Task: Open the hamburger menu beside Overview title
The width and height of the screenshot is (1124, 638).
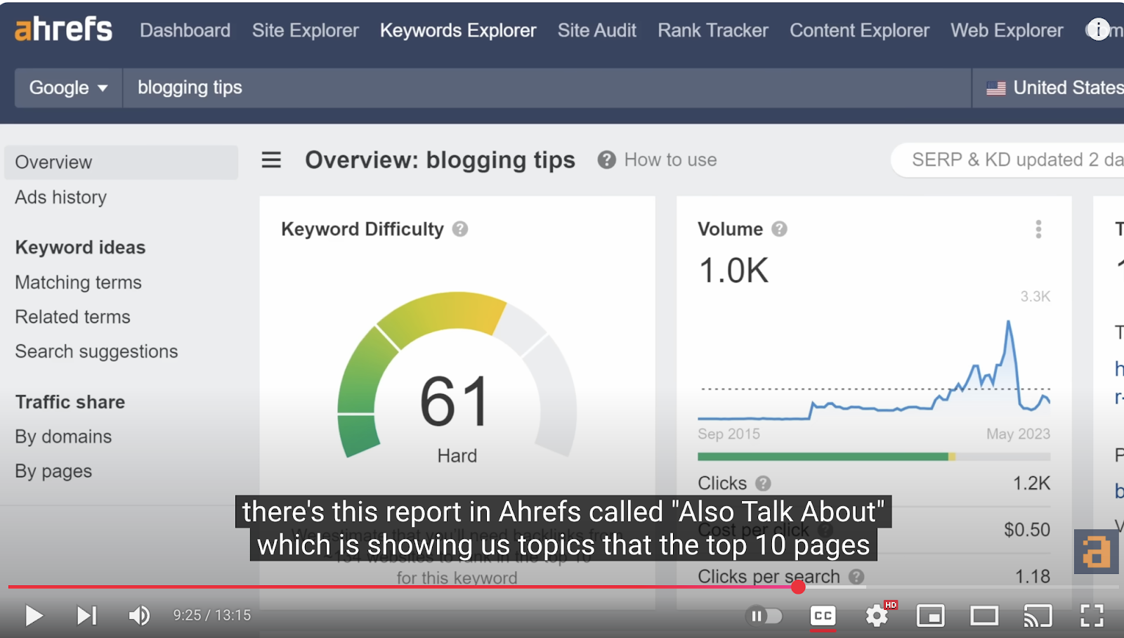Action: pyautogui.click(x=271, y=160)
